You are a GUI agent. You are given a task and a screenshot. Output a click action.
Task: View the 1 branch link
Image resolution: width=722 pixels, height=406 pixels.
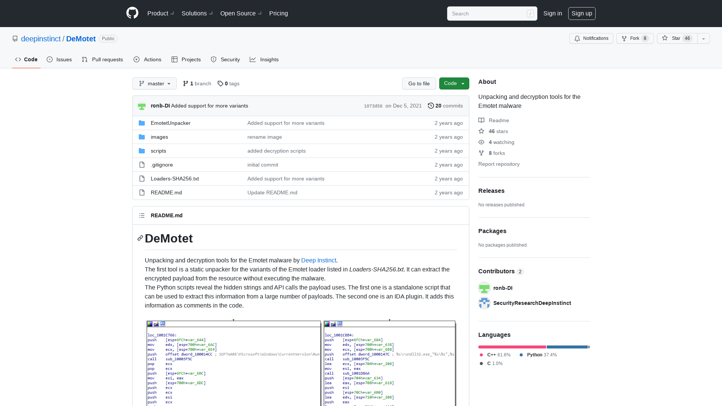(x=197, y=83)
